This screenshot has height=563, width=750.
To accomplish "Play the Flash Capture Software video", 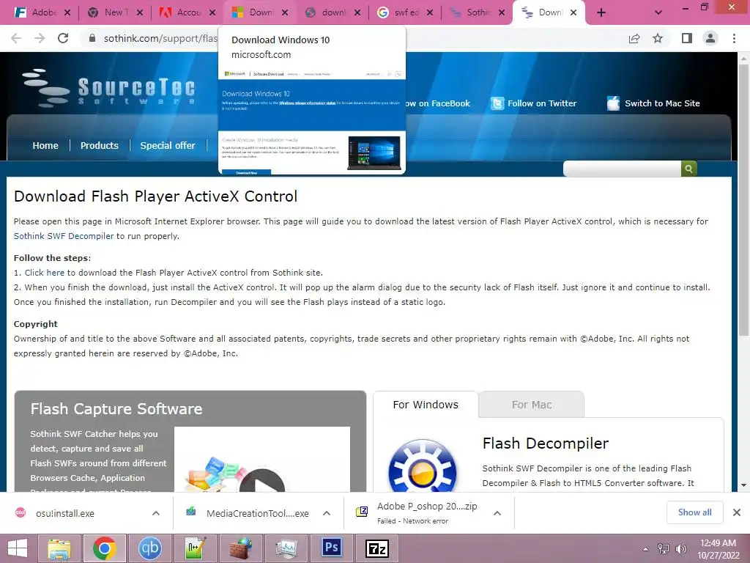I will pyautogui.click(x=261, y=481).
